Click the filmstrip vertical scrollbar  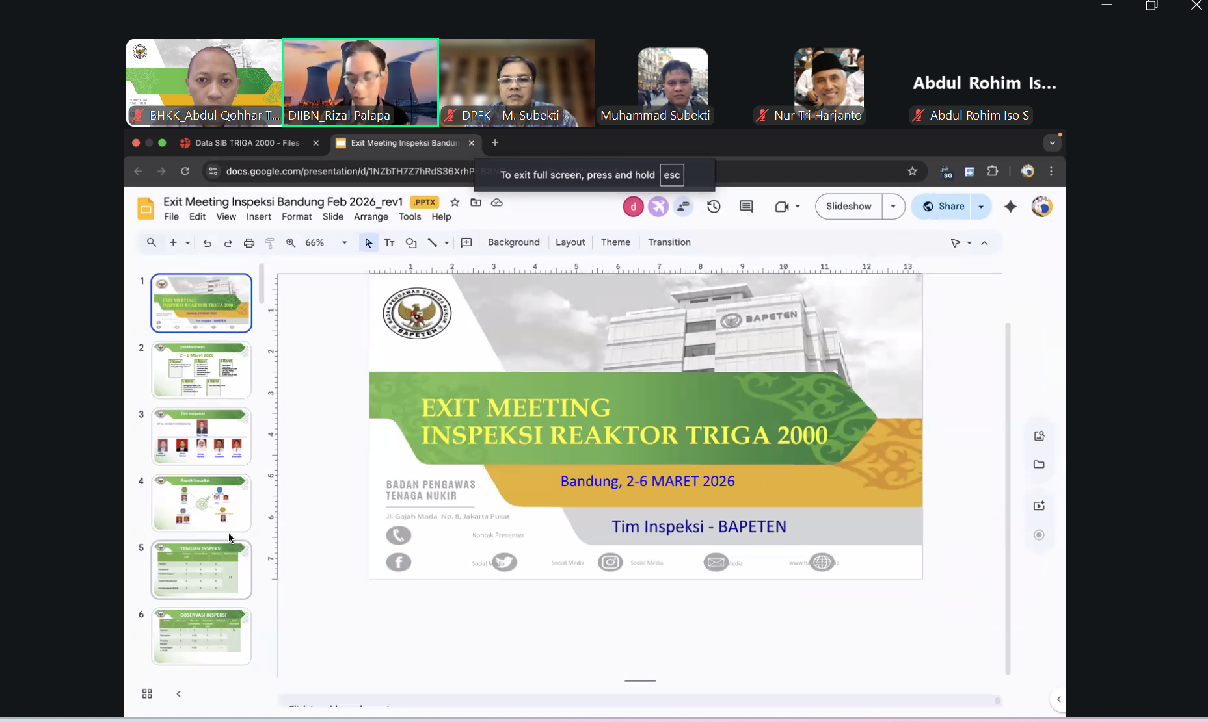[x=262, y=285]
